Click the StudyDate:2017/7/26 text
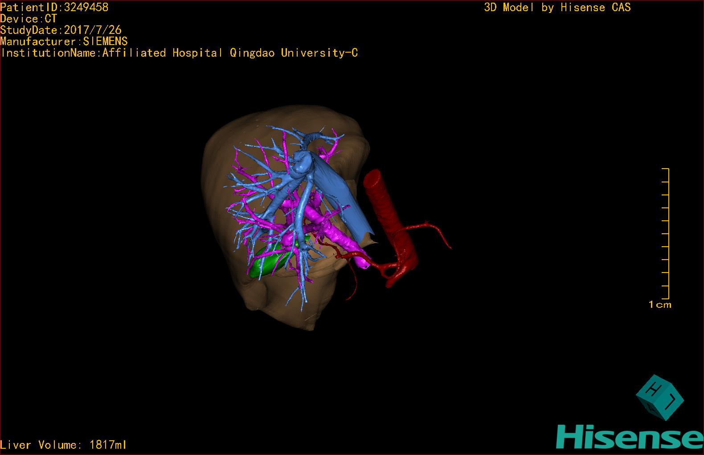Screen dimensions: 704x455 61,30
